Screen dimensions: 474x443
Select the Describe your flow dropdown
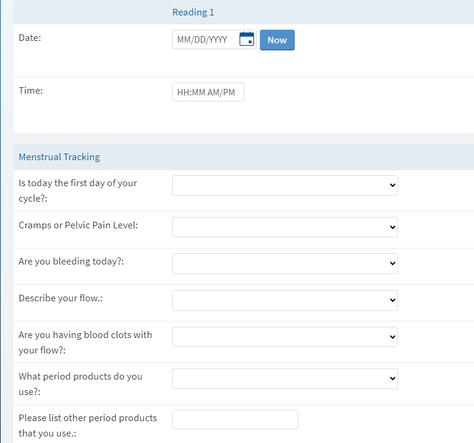pos(285,300)
